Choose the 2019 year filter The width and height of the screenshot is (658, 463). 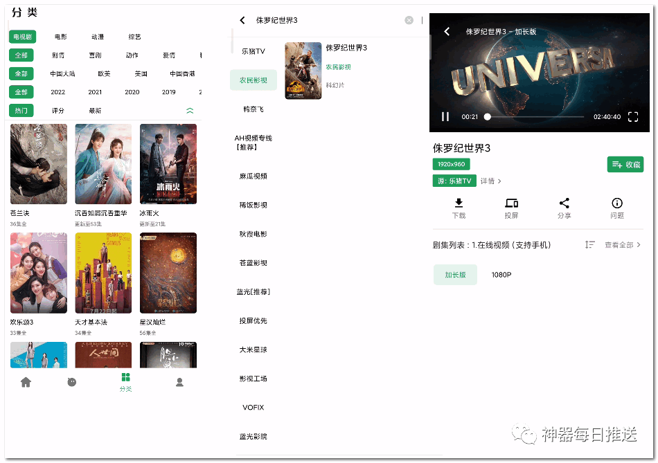[169, 92]
